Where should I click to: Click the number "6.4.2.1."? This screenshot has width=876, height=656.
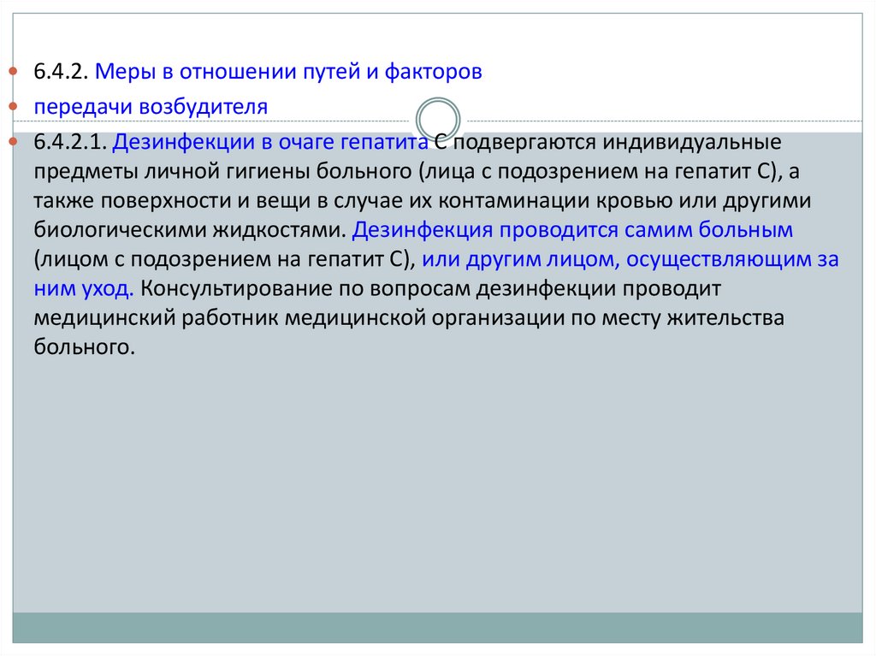[x=70, y=142]
